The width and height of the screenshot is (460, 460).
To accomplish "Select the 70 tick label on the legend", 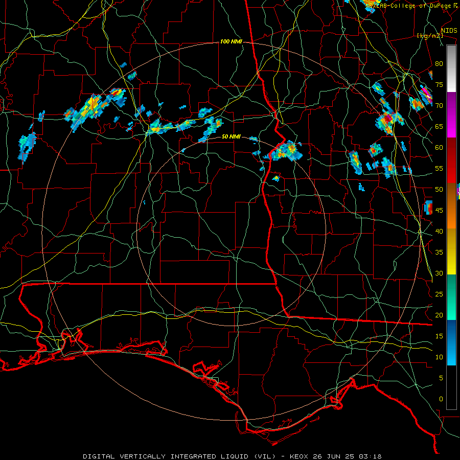I will click(439, 106).
